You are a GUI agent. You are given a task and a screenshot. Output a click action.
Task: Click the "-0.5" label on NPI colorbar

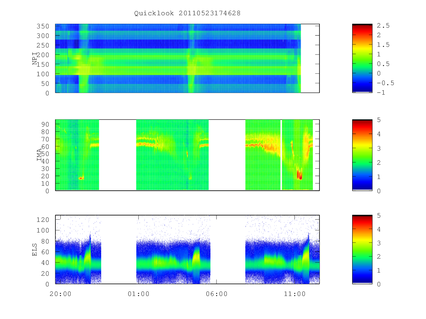(x=386, y=83)
